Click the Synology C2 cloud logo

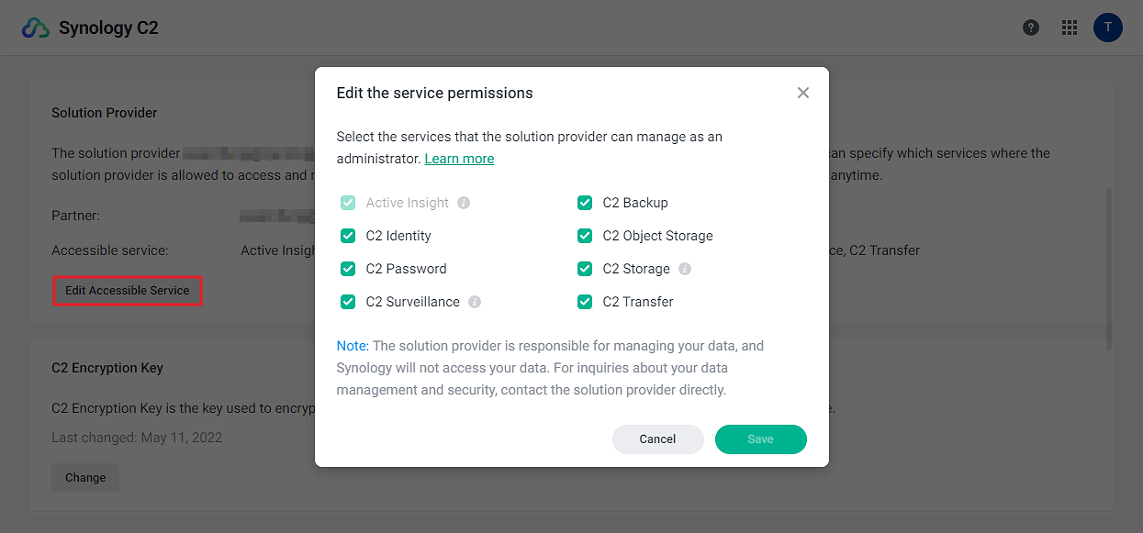tap(36, 28)
